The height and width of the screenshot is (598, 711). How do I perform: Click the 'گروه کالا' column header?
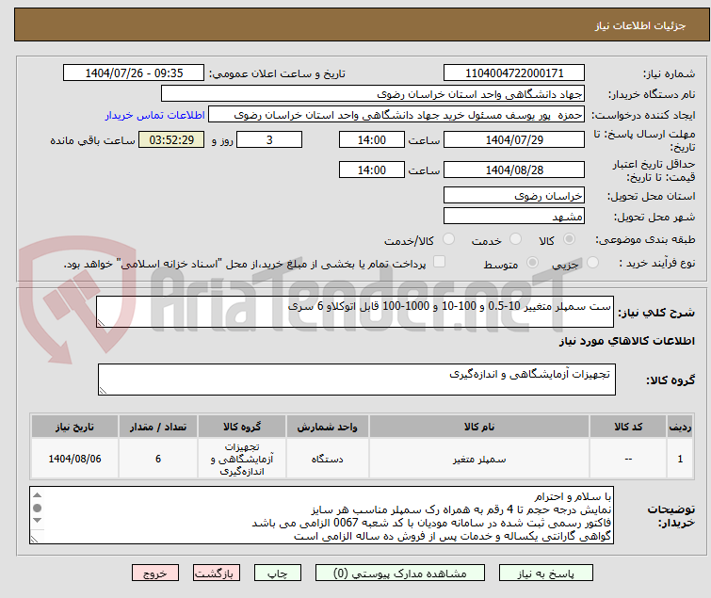pyautogui.click(x=242, y=427)
